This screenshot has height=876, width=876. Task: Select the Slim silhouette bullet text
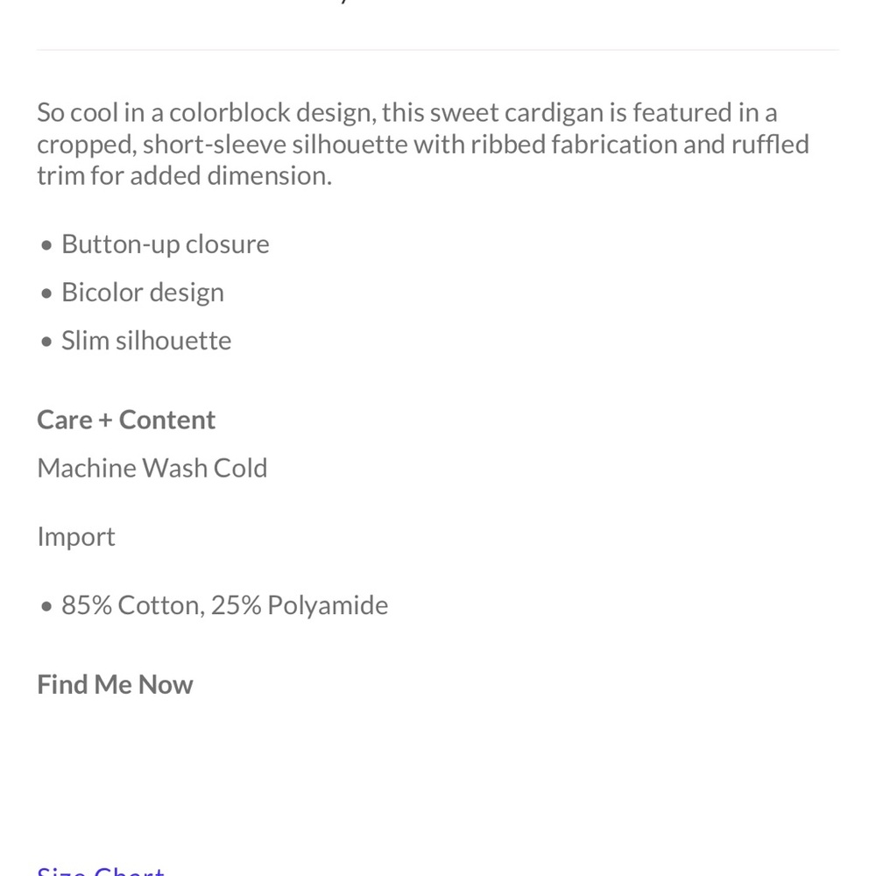146,341
